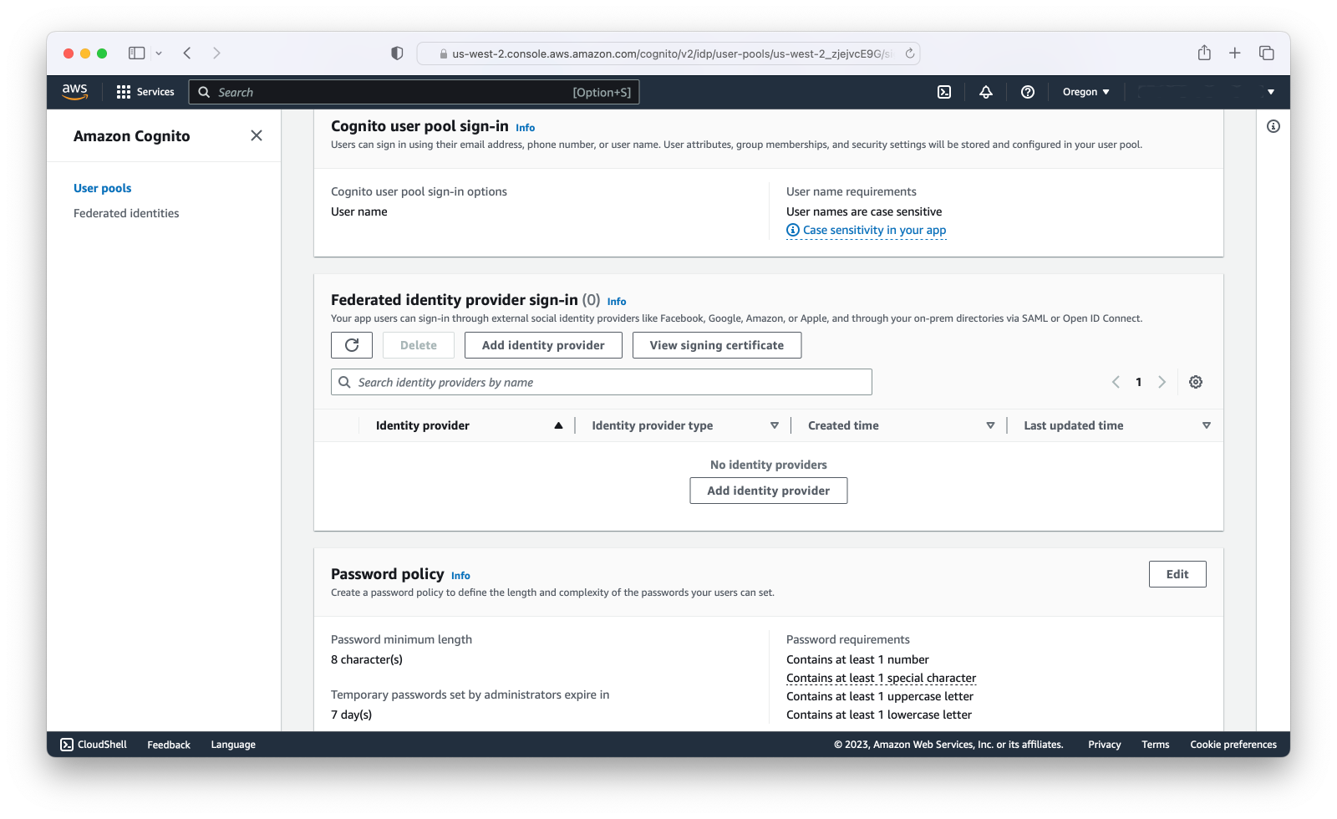The height and width of the screenshot is (819, 1337).
Task: Select Federated identities in the sidebar
Action: click(x=126, y=213)
